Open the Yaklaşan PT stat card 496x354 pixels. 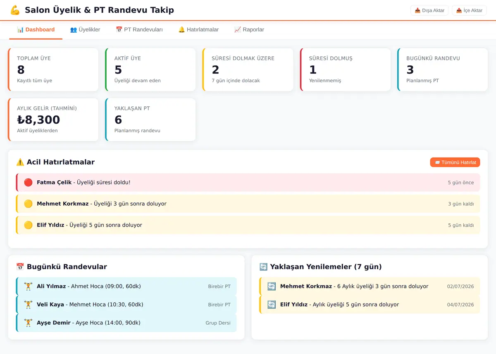point(150,120)
